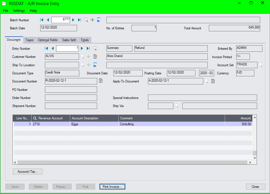Open Apply-To Document finder magnifier
Screen dimensions: 270x194
point(207,81)
